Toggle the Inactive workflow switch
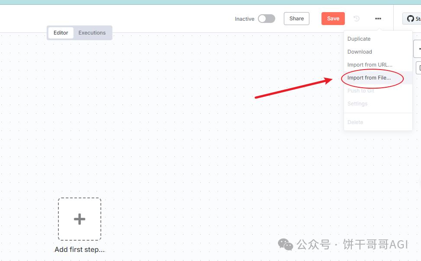Viewport: 421px width, 261px height. (x=266, y=19)
